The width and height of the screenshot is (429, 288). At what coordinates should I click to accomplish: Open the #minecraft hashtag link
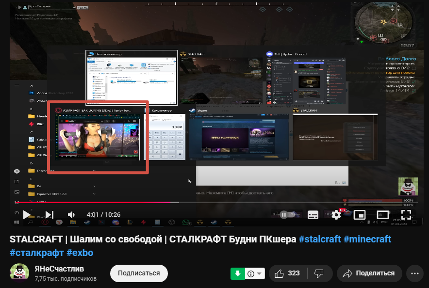(x=367, y=239)
